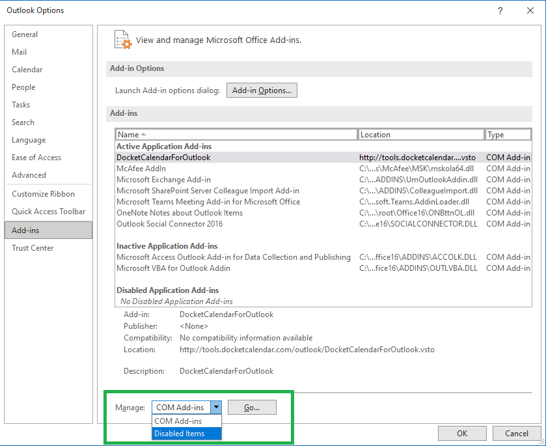Viewport: 546px width, 446px height.
Task: Click the Go button
Action: pyautogui.click(x=252, y=408)
